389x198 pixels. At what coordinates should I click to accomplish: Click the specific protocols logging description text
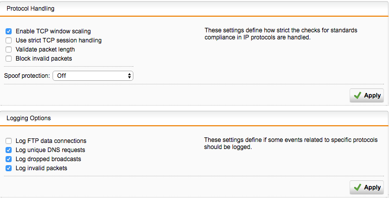pyautogui.click(x=291, y=143)
